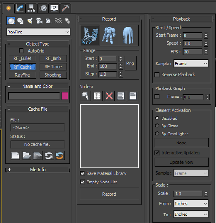
Task: Click the Range Start value field
Action: click(x=108, y=59)
